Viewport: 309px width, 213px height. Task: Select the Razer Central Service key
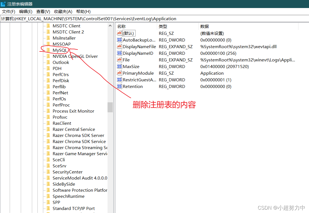pos(73,129)
